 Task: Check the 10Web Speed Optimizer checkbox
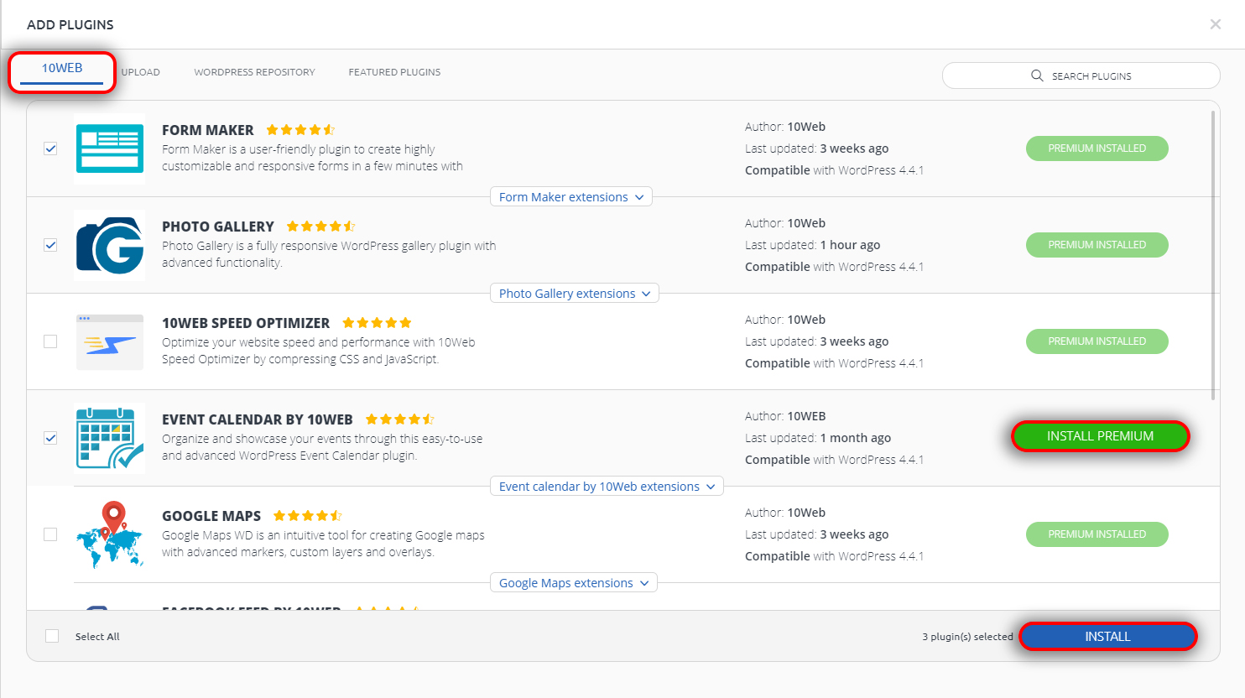point(50,341)
